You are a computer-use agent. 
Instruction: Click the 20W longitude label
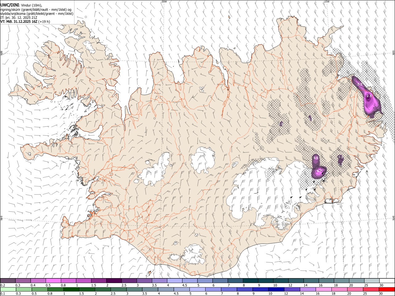(164, 2)
